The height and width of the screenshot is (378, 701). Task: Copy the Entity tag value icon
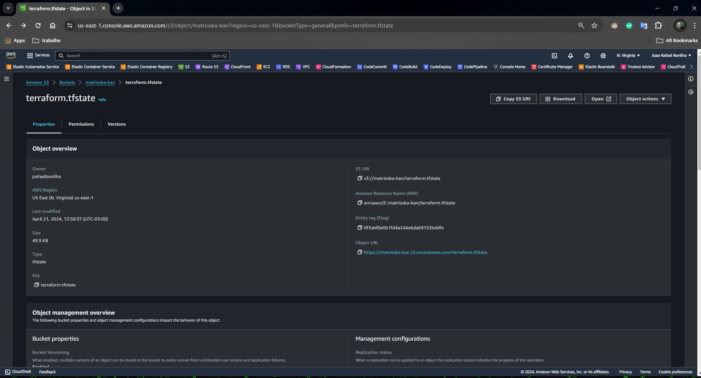pos(359,228)
